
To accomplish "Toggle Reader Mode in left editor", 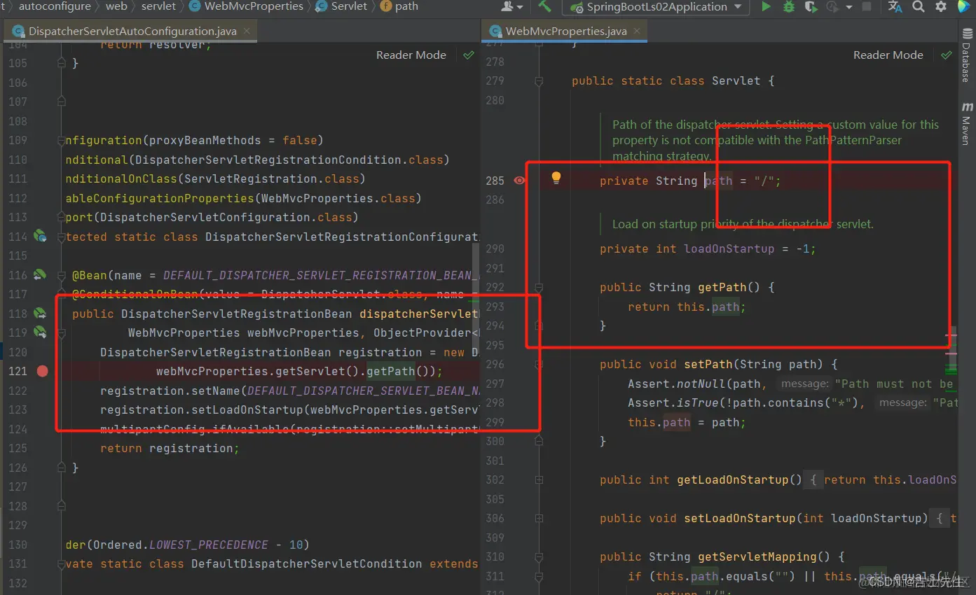I will (411, 55).
